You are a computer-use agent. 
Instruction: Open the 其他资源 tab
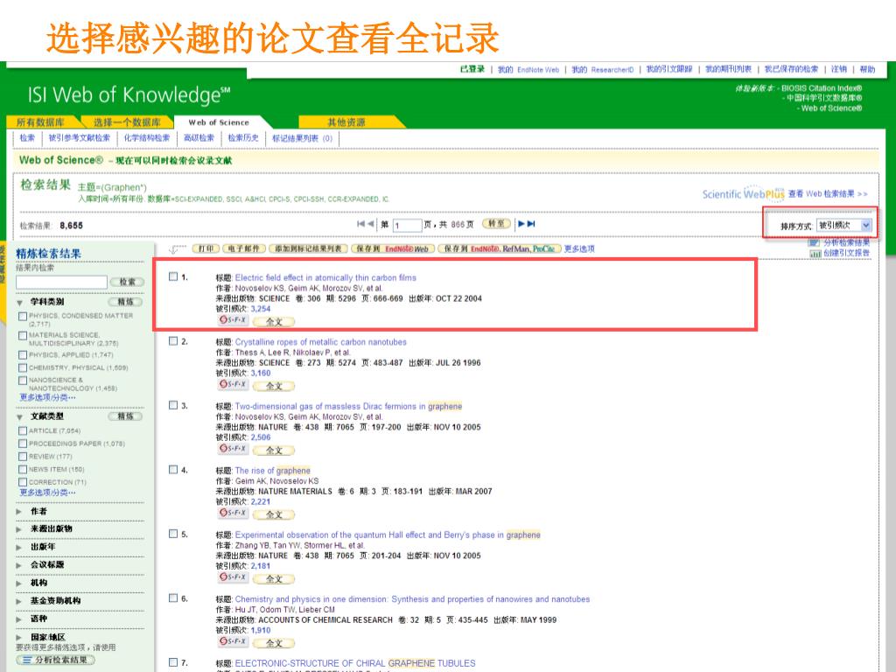coord(346,122)
